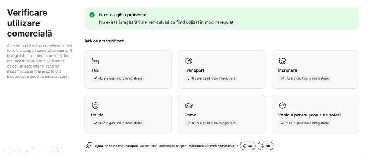Click Închiriere's 'Nu s-a găsit nicio înregistrare' badge
The width and height of the screenshot is (367, 157).
(x=305, y=78)
